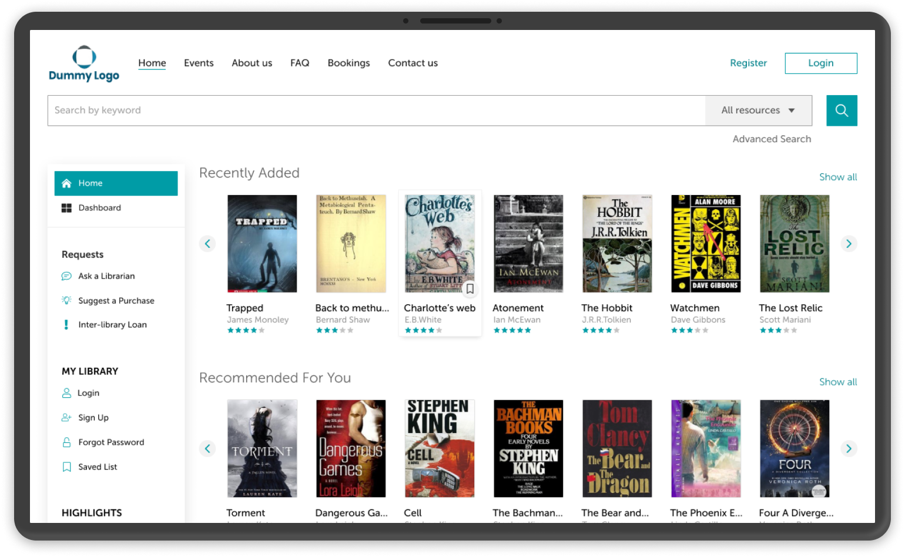Click the Suggest a Purchase lightbulb icon
The width and height of the screenshot is (905, 557).
click(x=66, y=300)
